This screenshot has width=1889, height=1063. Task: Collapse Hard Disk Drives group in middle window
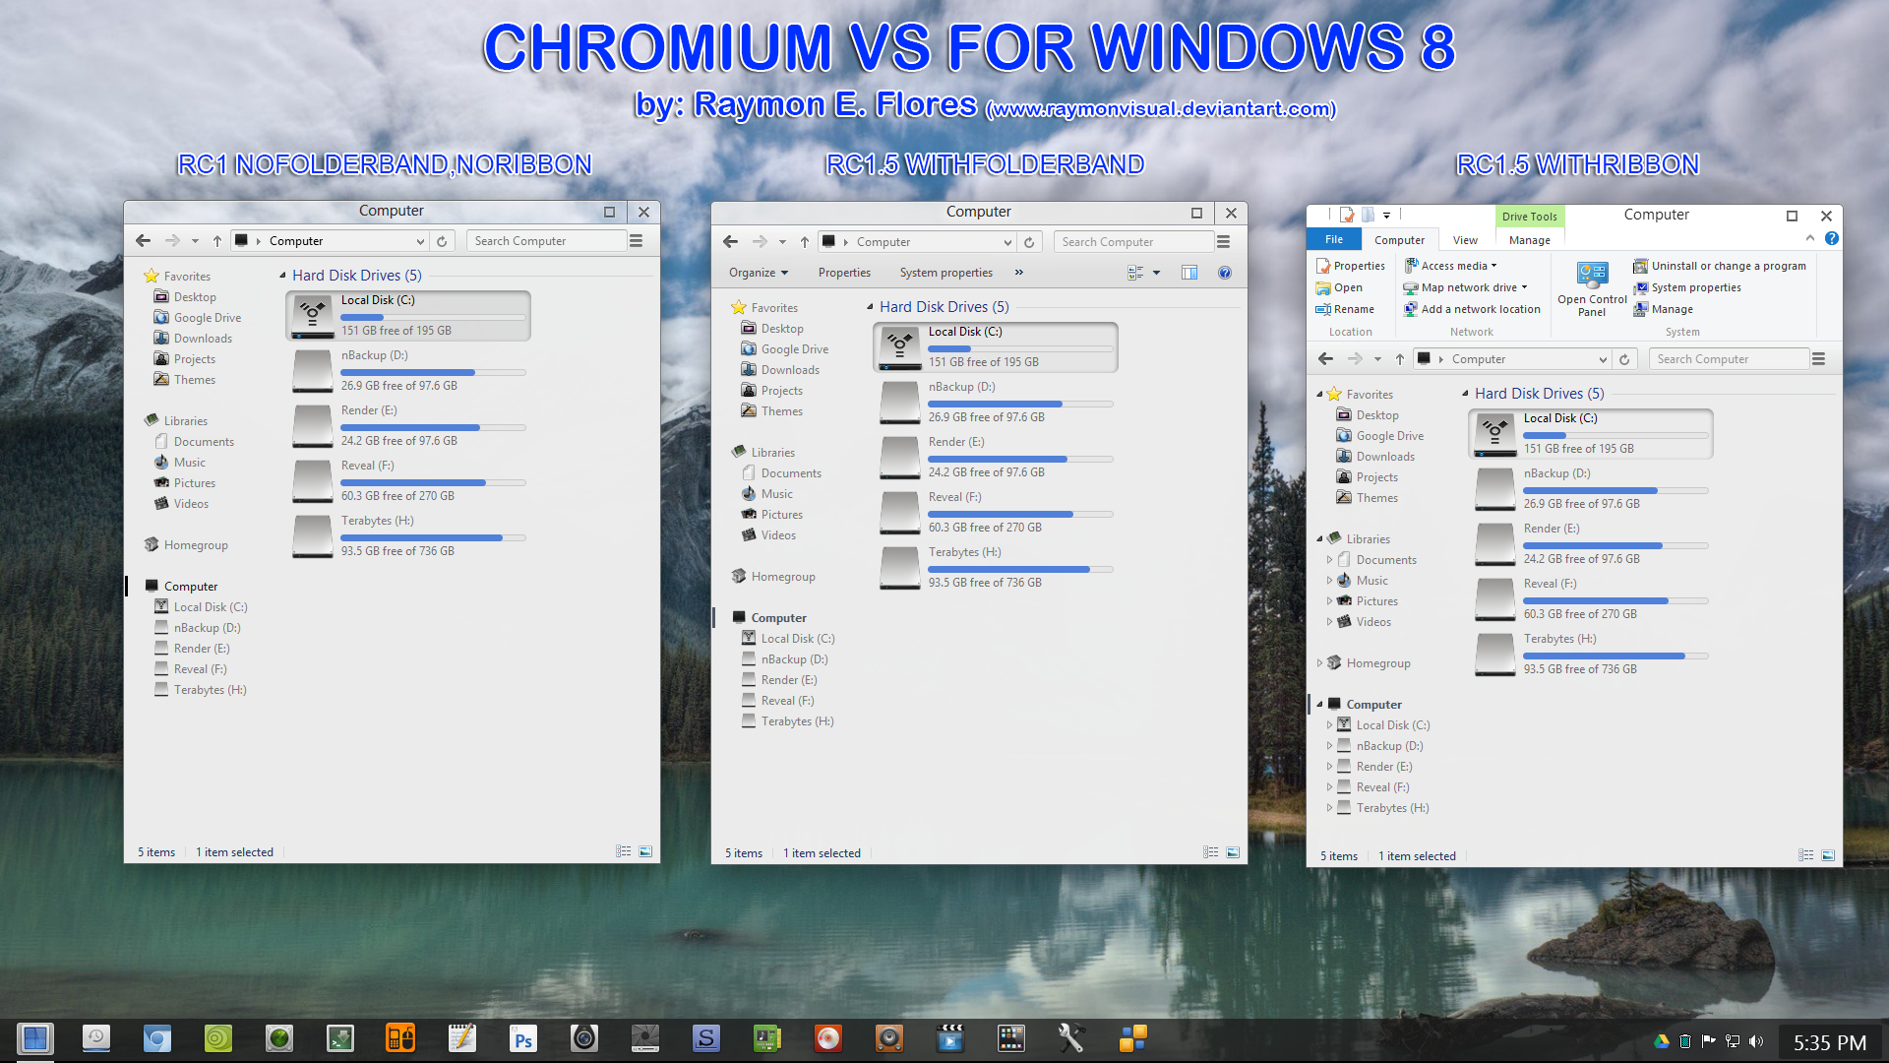coord(870,307)
